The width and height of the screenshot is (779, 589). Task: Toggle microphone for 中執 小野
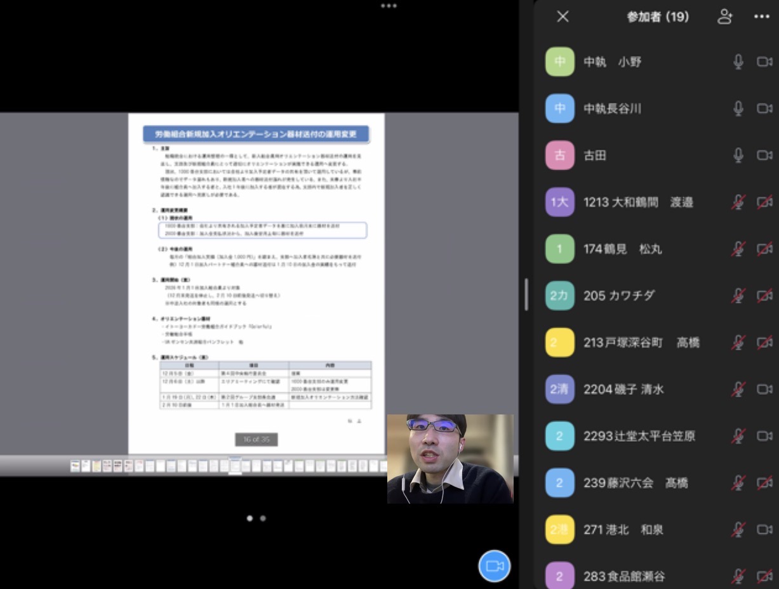click(x=738, y=62)
